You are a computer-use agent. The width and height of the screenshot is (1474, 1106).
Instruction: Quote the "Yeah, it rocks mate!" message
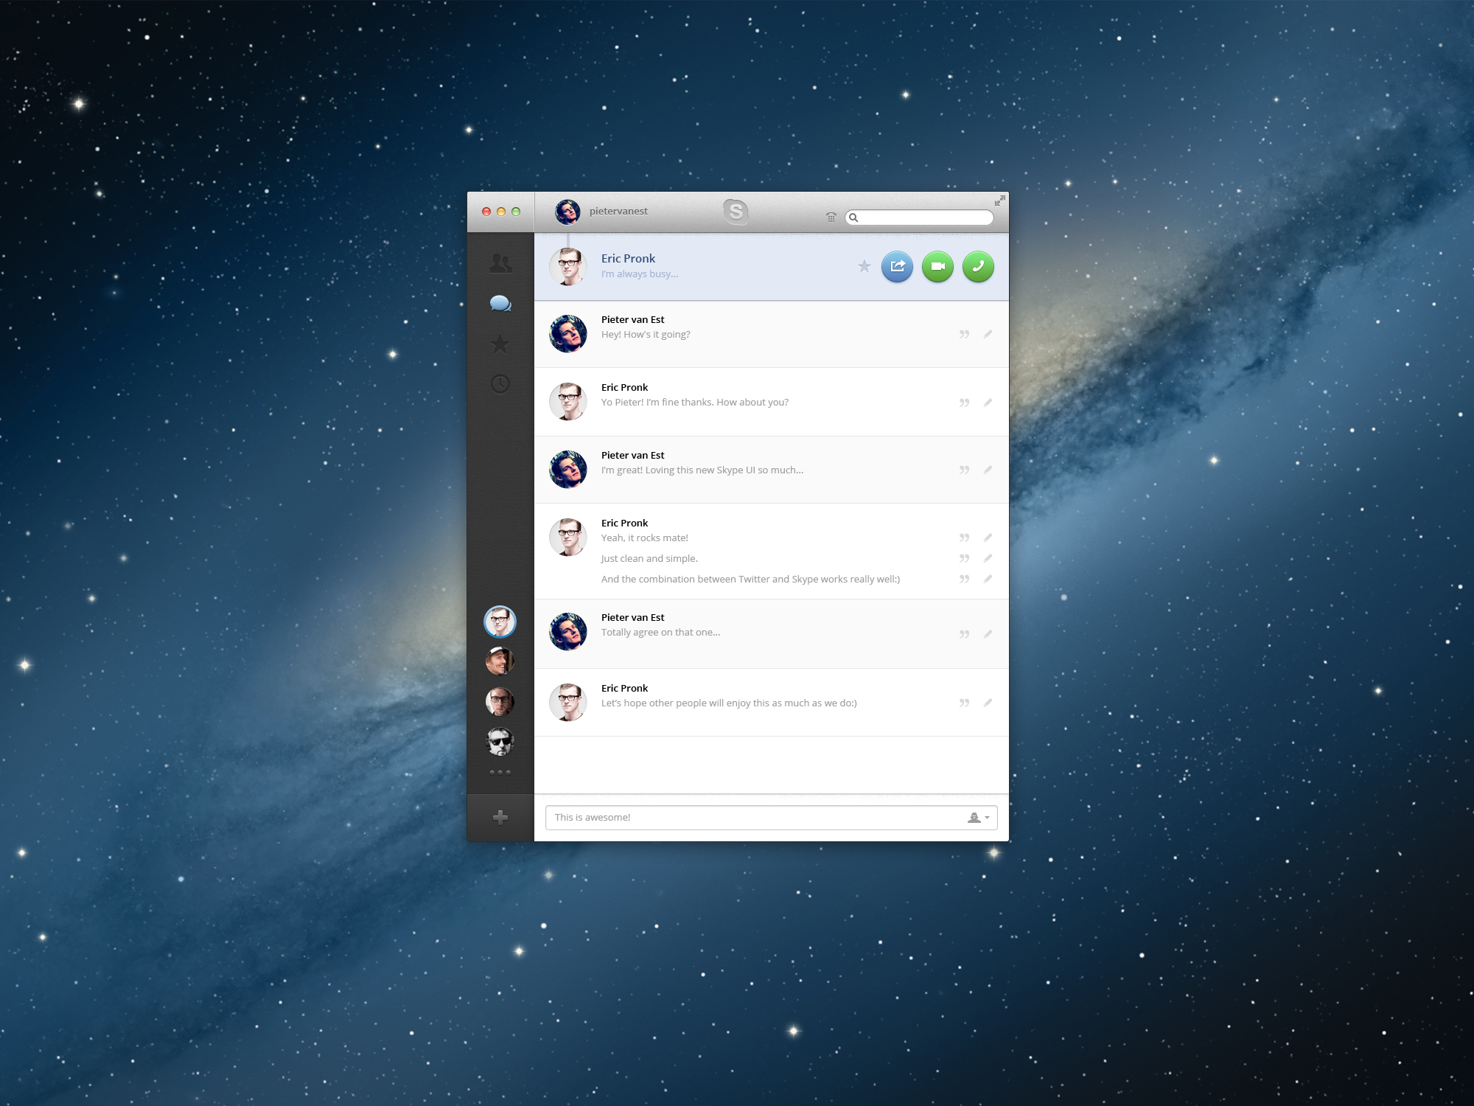click(x=964, y=538)
